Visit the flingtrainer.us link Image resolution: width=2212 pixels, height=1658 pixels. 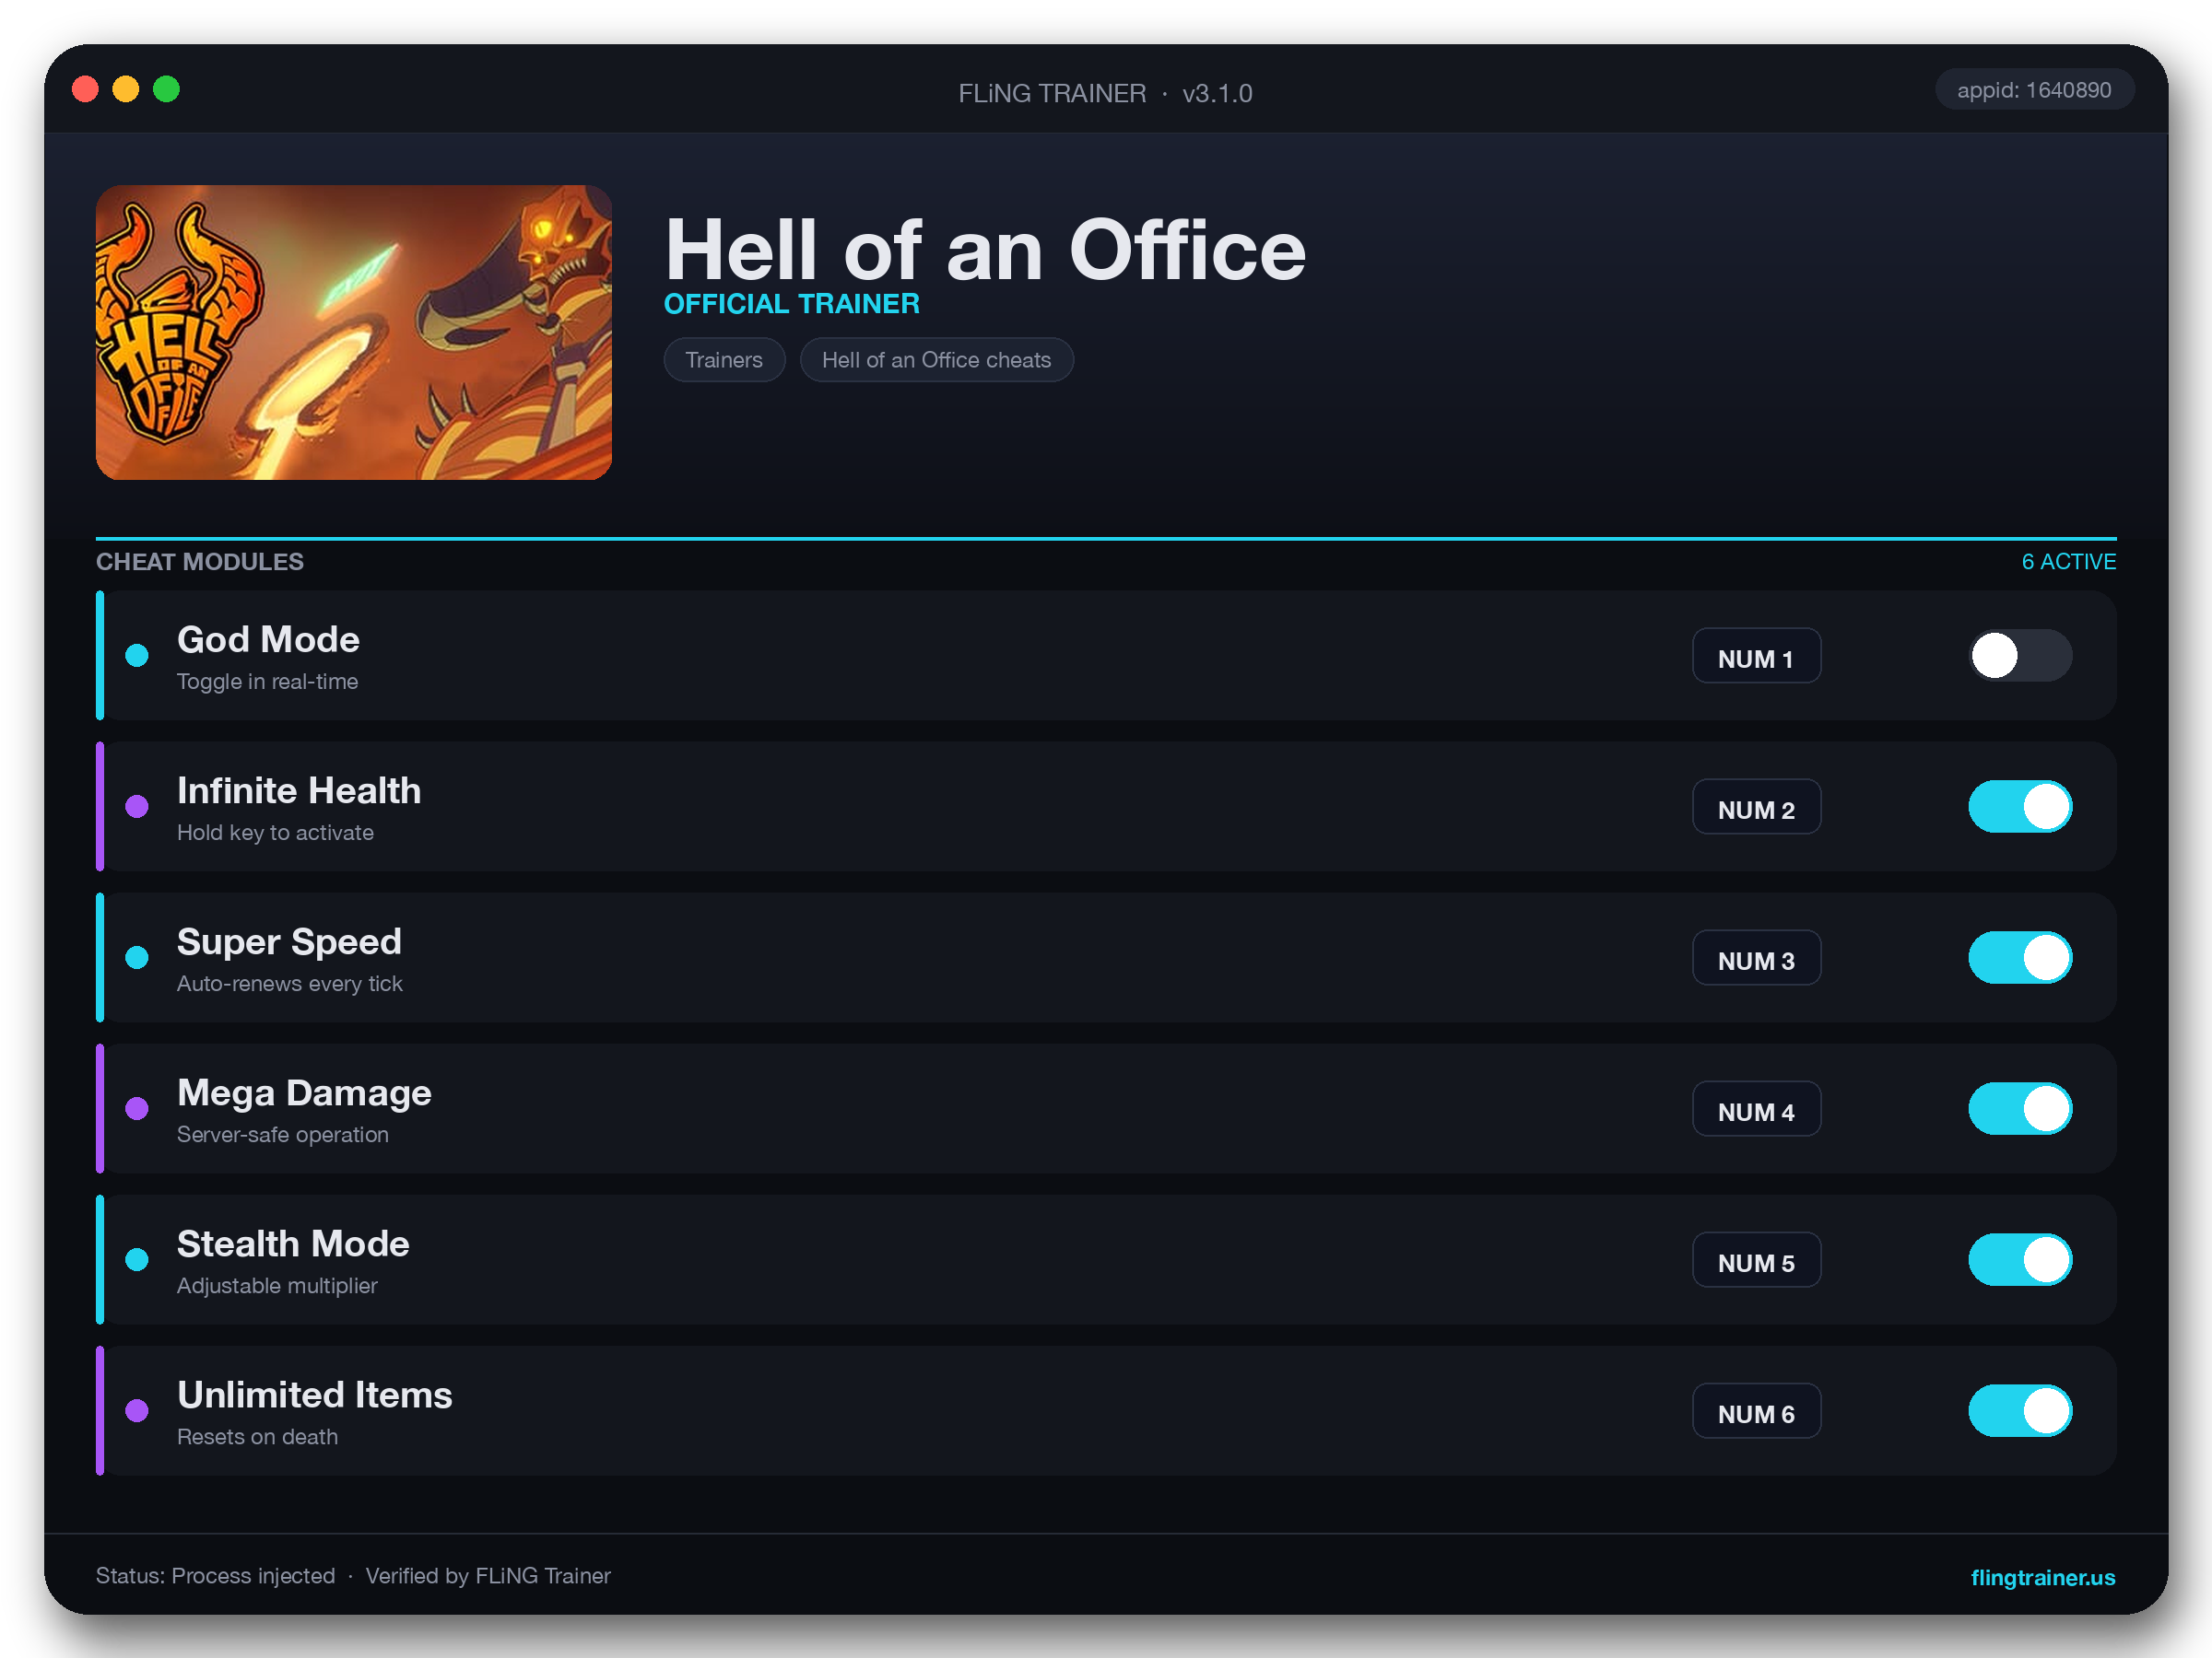[x=2042, y=1577]
